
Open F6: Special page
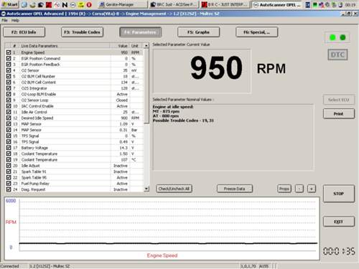click(256, 32)
